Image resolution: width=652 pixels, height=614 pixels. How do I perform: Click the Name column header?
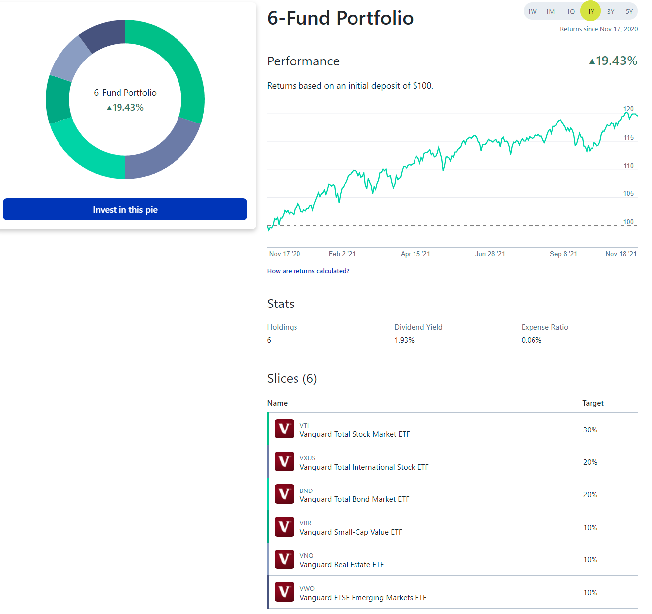(x=277, y=403)
